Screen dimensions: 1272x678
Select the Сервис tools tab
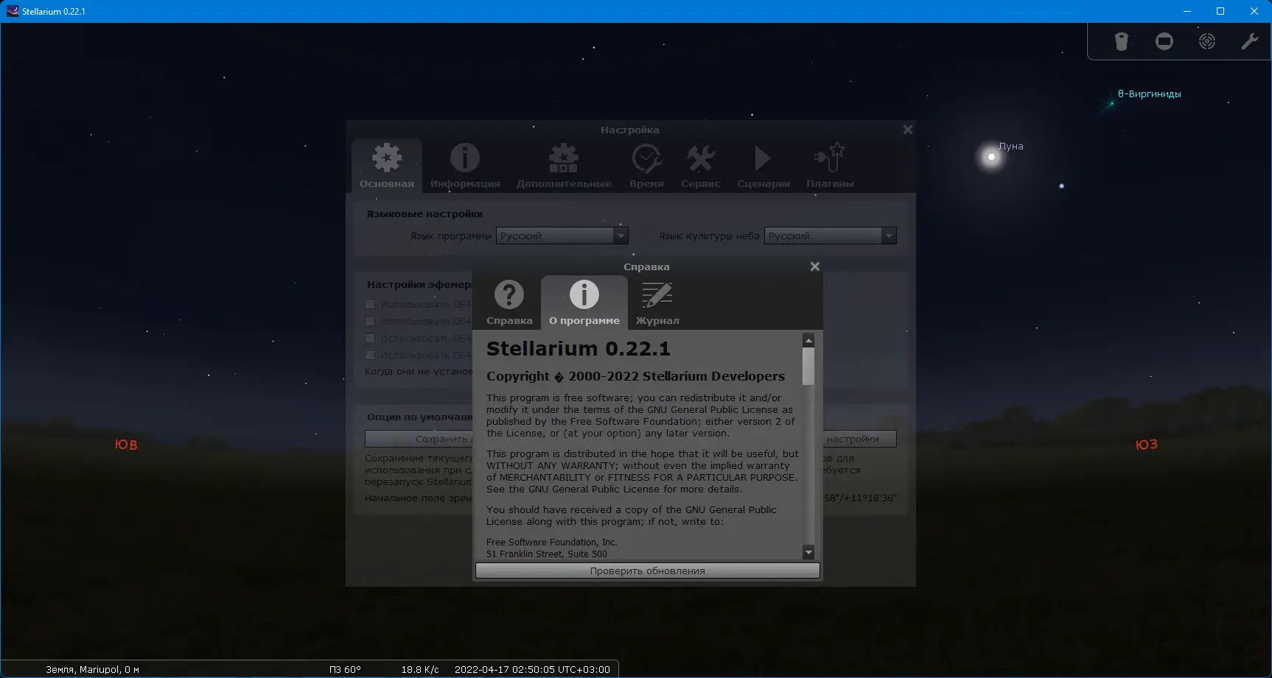tap(701, 166)
